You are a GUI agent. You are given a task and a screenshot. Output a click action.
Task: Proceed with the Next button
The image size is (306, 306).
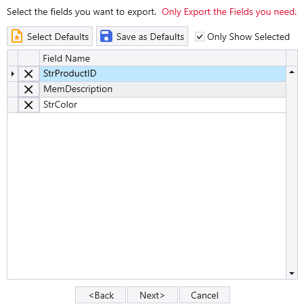pyautogui.click(x=152, y=295)
